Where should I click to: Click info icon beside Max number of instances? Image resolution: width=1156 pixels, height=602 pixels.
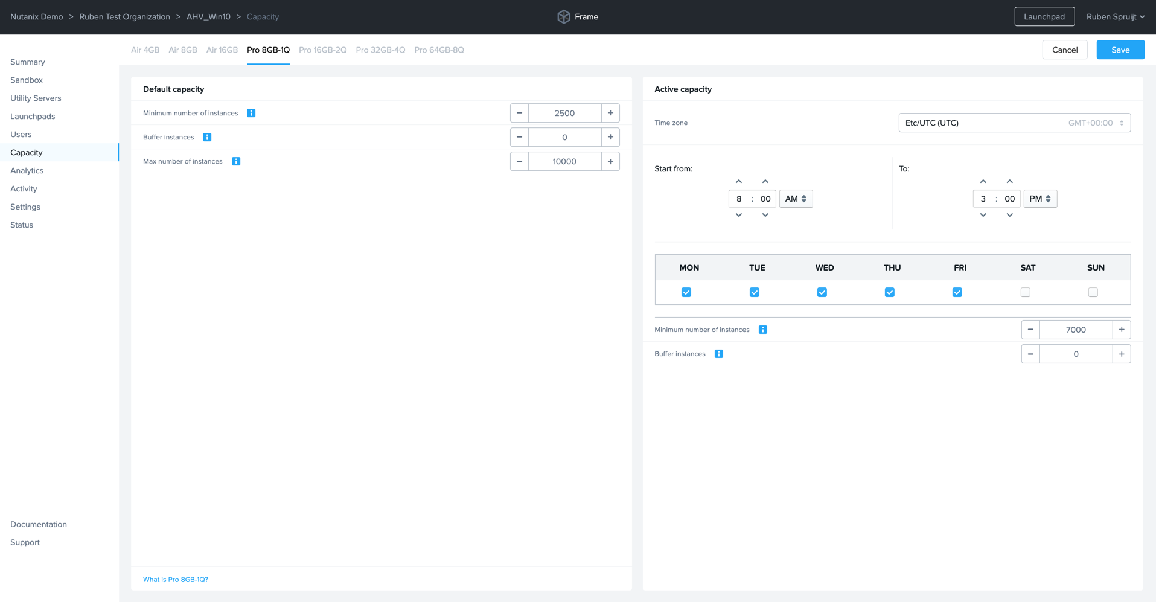tap(236, 161)
